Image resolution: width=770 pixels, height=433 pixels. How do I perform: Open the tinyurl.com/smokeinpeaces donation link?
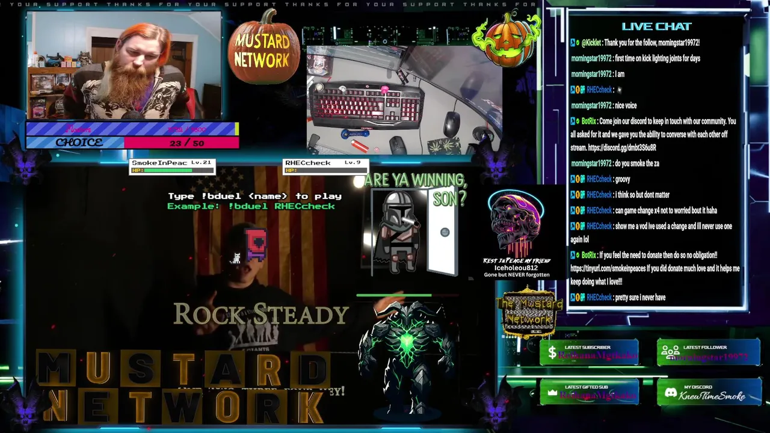[608, 268]
